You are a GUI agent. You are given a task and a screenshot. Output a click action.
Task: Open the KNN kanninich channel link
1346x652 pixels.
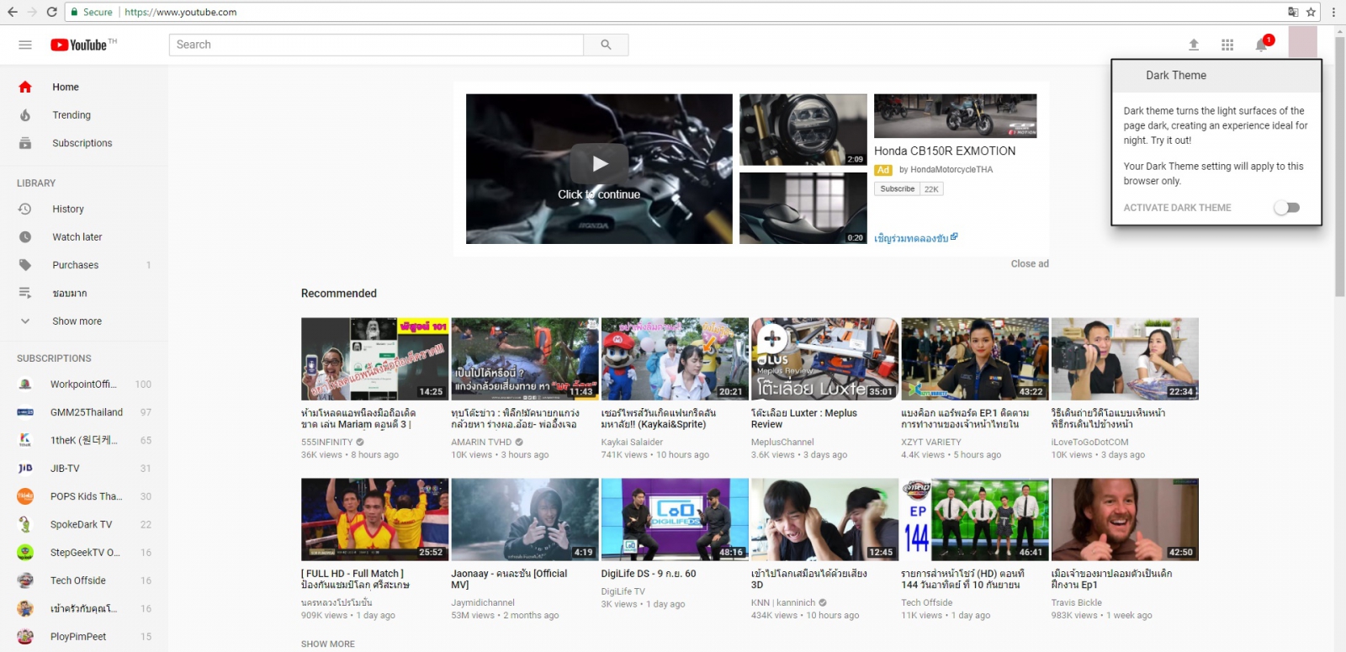coord(783,603)
